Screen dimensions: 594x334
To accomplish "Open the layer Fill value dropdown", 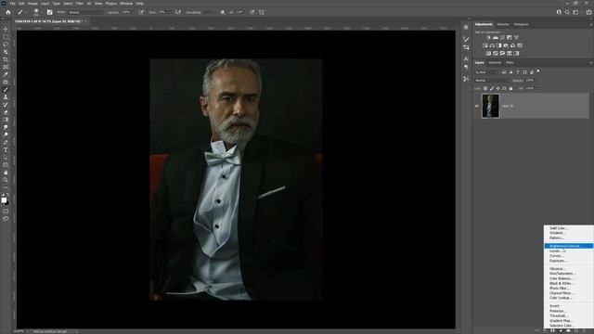I will [537, 88].
